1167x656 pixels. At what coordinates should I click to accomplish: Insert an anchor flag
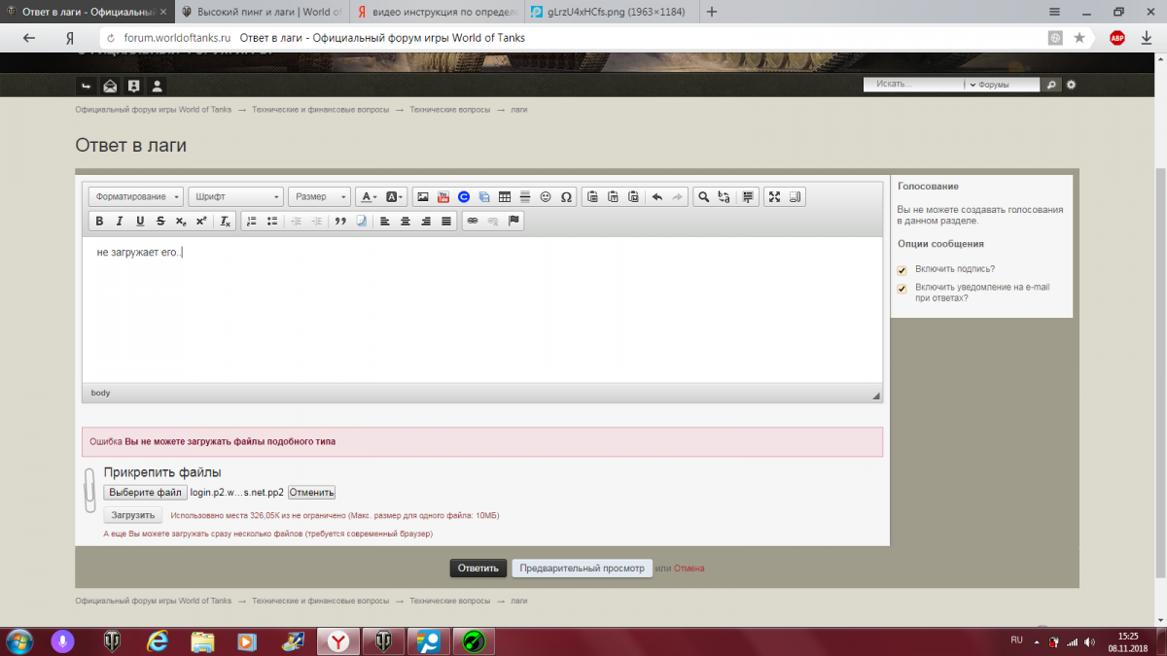coord(514,221)
